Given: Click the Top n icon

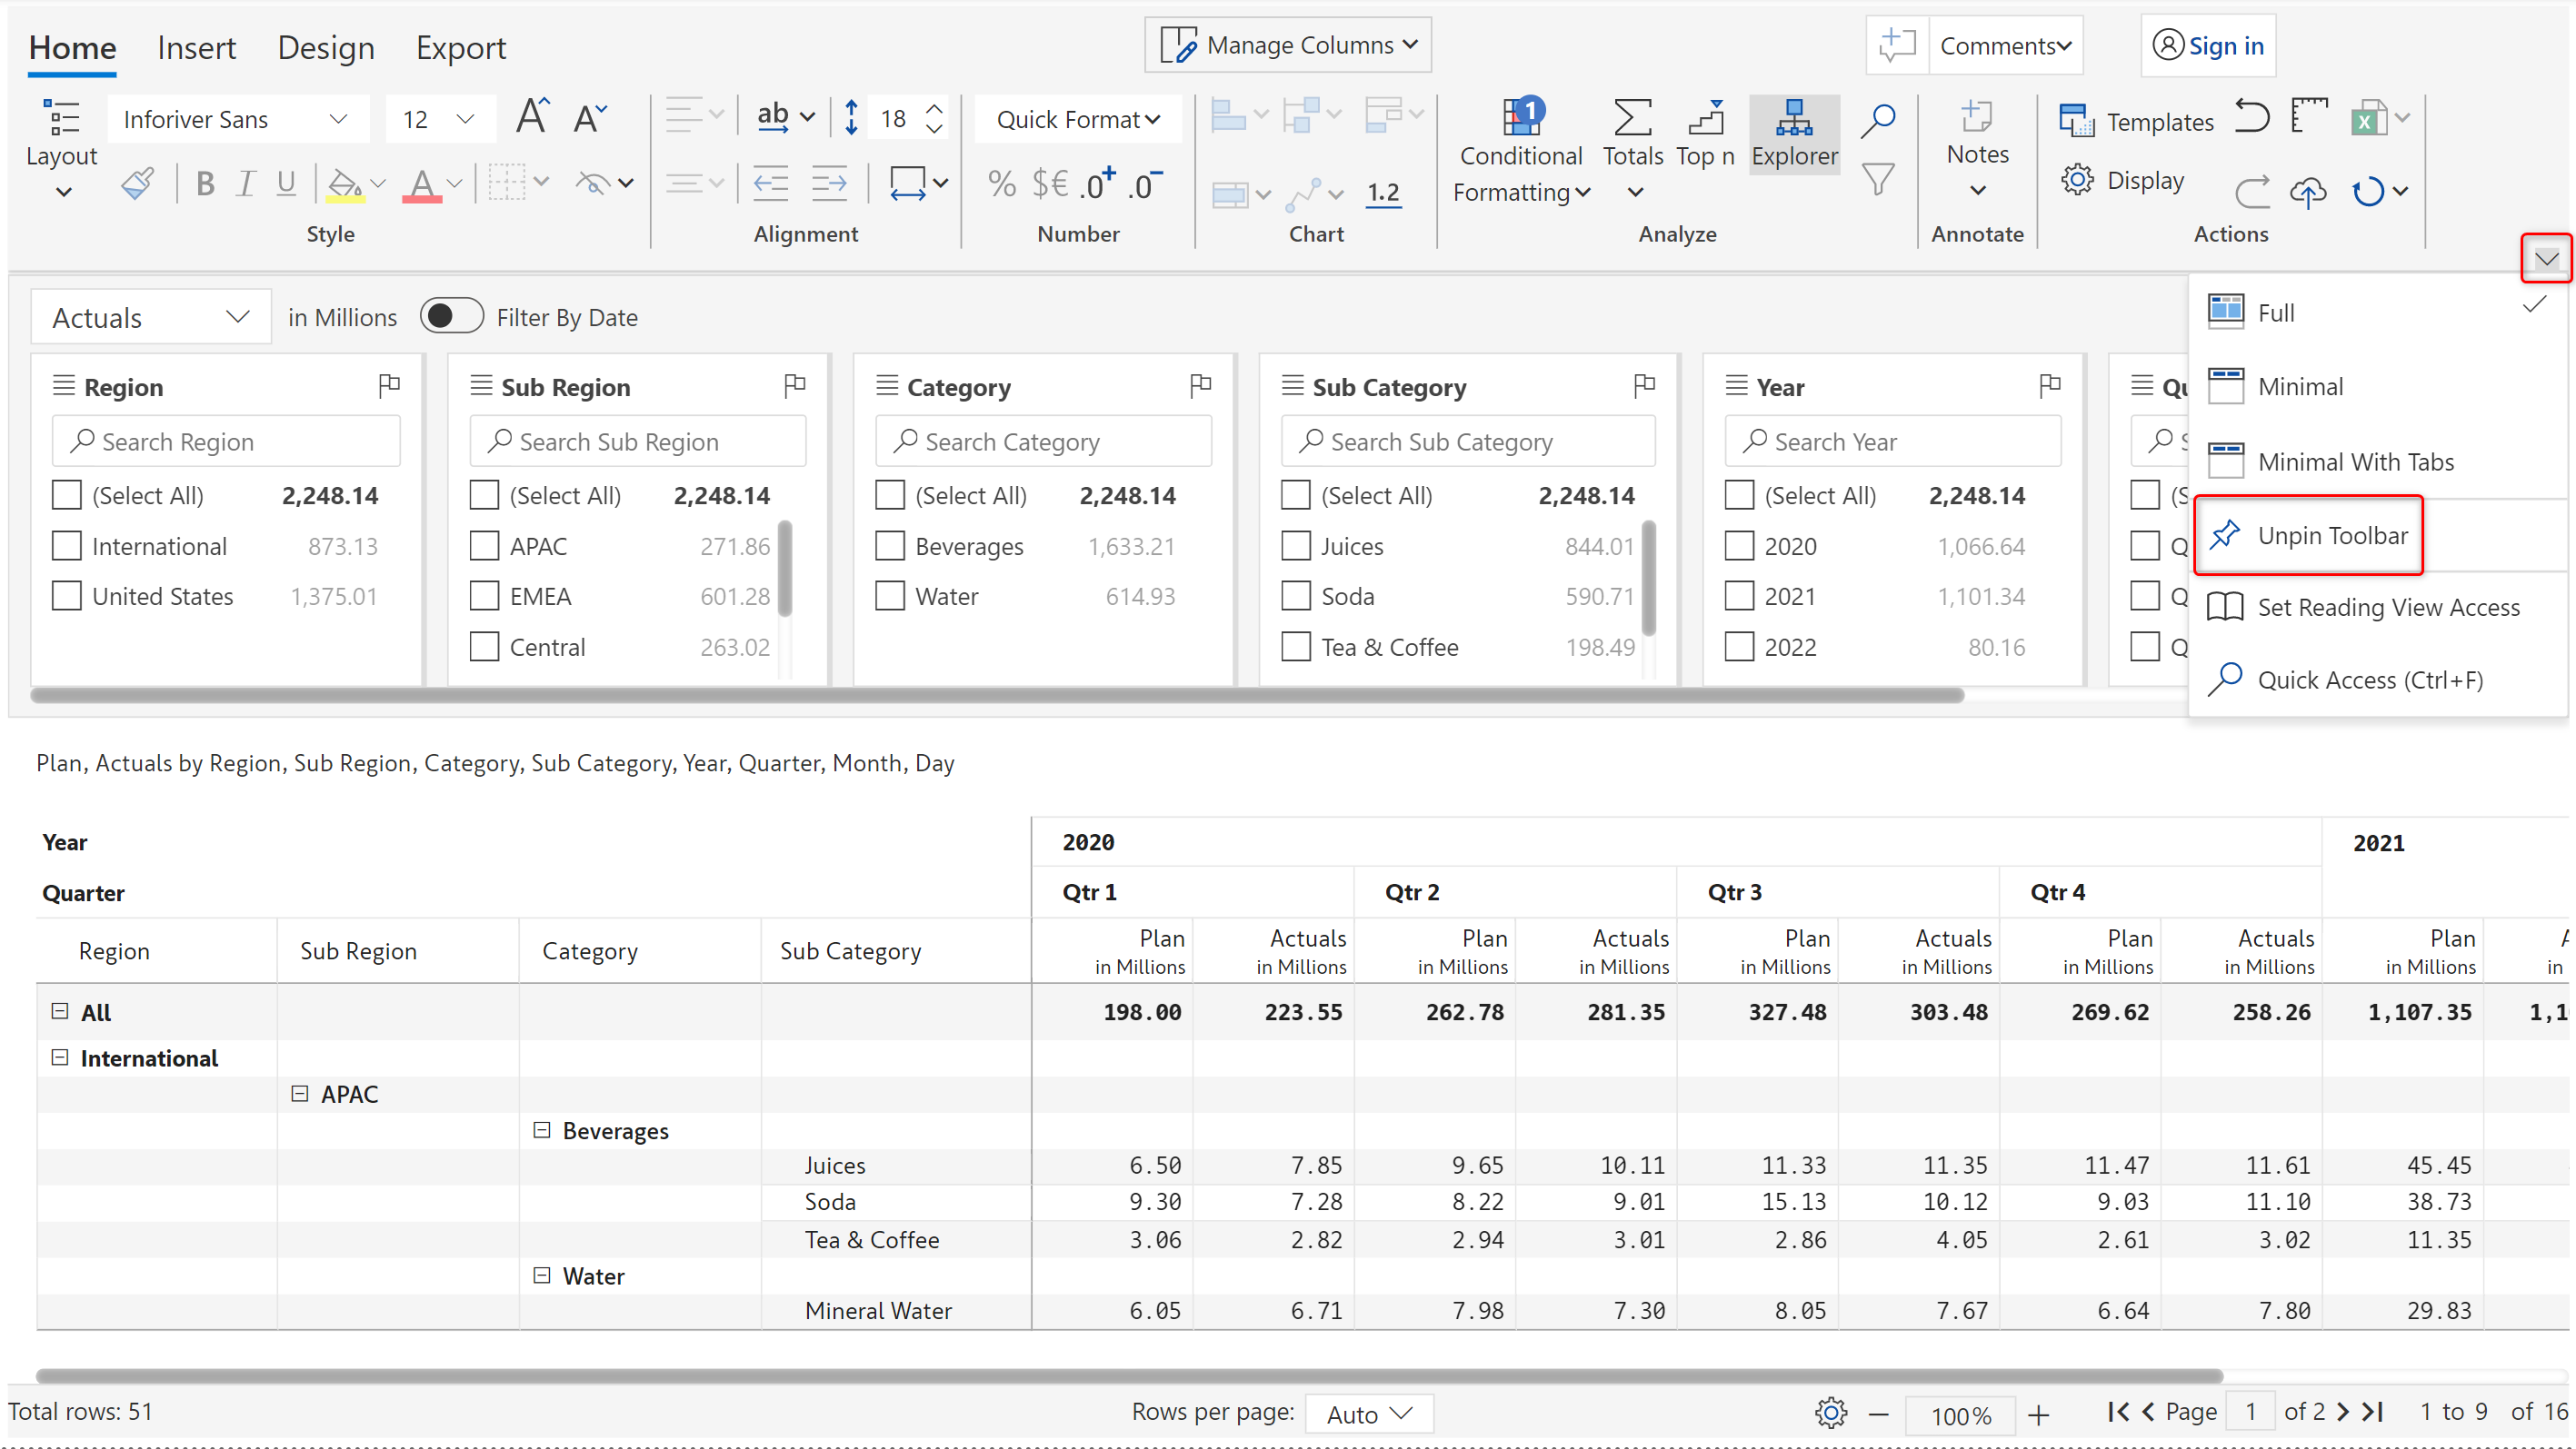Looking at the screenshot, I should point(1706,118).
